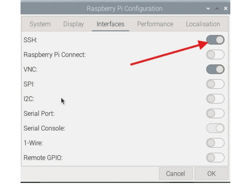This screenshot has width=249, height=187.
Task: Select the Interfaces tab
Action: [x=110, y=24]
